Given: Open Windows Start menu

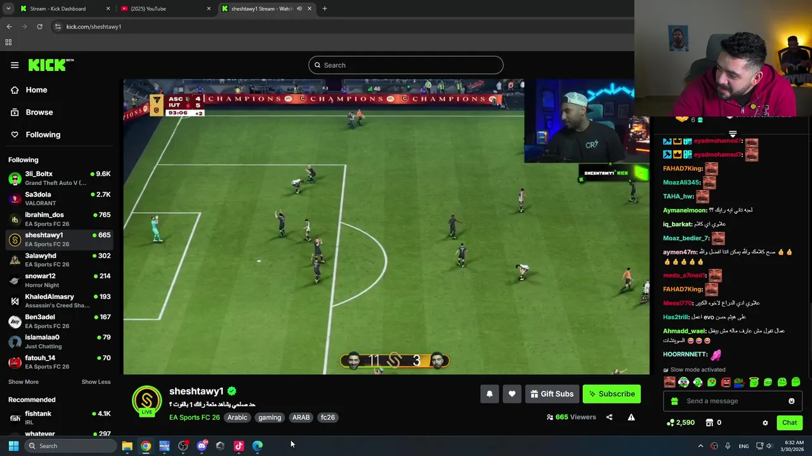Looking at the screenshot, I should 13,446.
